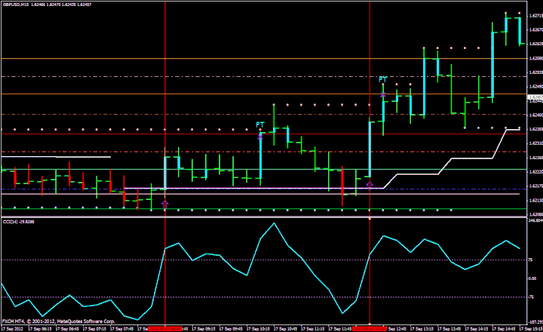Screen dimensions: 543x332
Task: Click the 17 Sep 2012 date label
Action: tap(12, 328)
